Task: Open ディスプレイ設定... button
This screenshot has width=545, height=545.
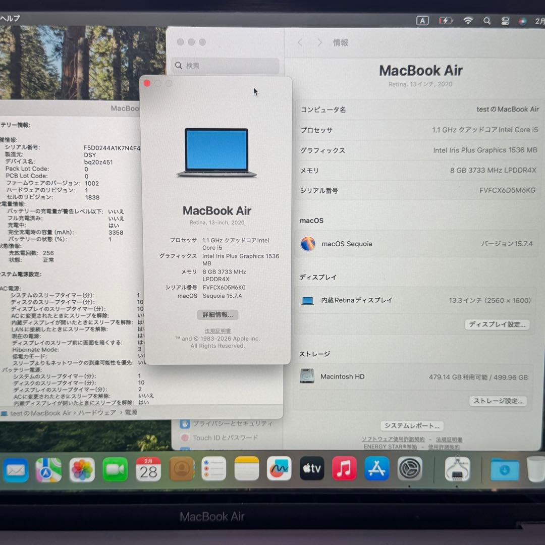Action: coord(497,324)
